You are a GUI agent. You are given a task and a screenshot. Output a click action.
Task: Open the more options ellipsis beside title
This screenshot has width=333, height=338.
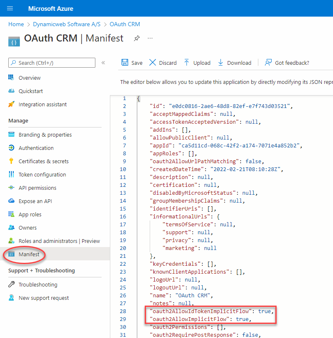[150, 38]
